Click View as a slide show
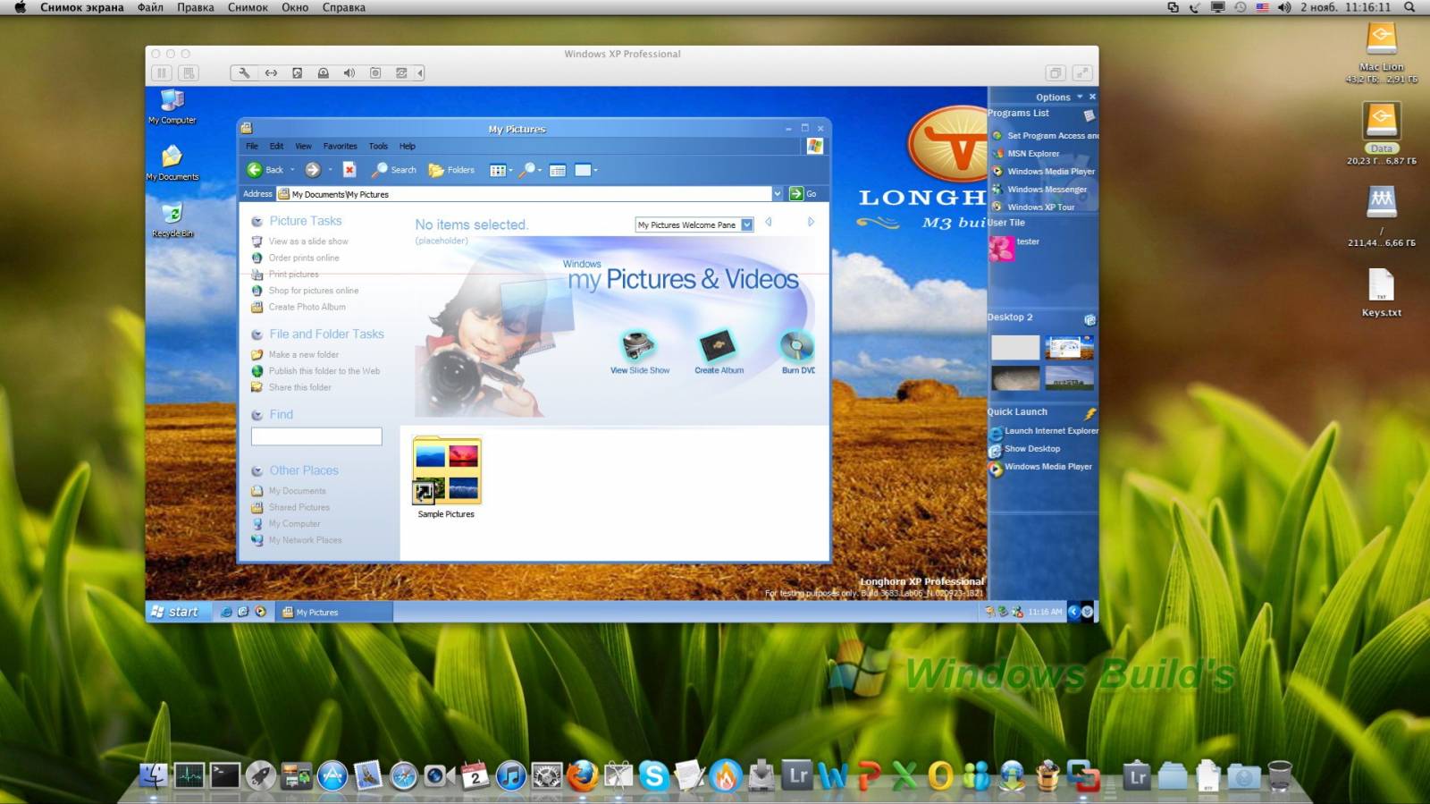This screenshot has width=1430, height=804. coord(308,241)
